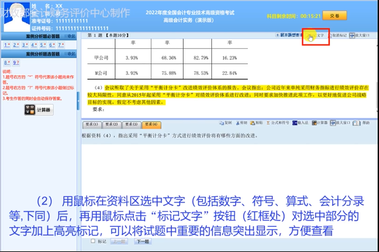Screen dimensions: 379x252
Task: Click the 交卷 submit exam button
Action: point(335,16)
